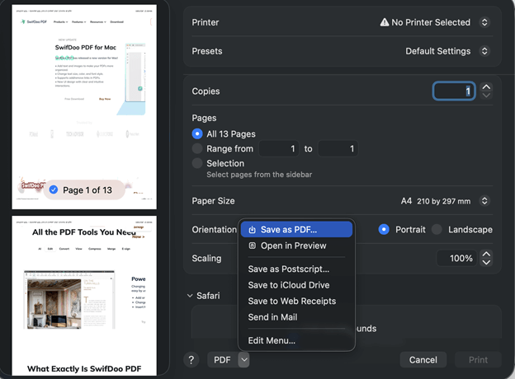Select the Page 1 of 13 preview thumbnail
Screen dimensions: 515x379
click(84, 107)
